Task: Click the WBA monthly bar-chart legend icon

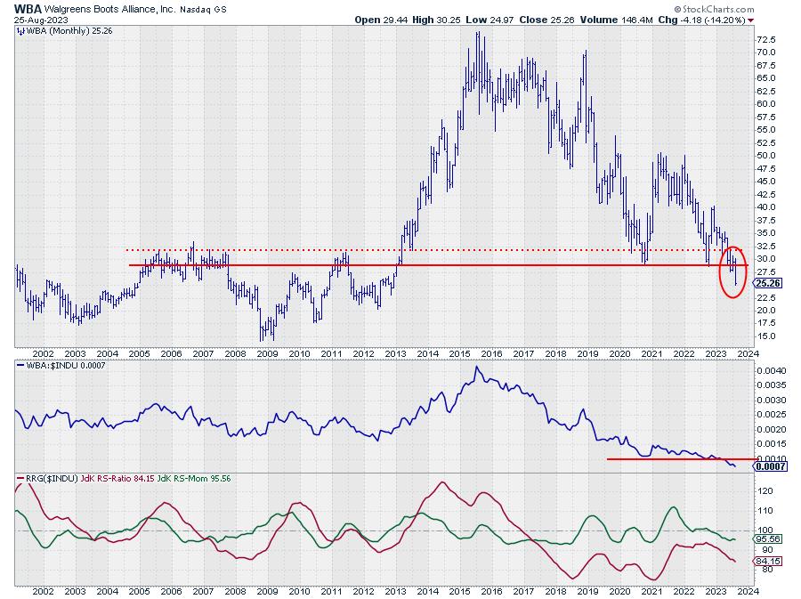Action: pyautogui.click(x=20, y=31)
